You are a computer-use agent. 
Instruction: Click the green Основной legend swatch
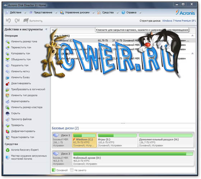click(x=53, y=170)
